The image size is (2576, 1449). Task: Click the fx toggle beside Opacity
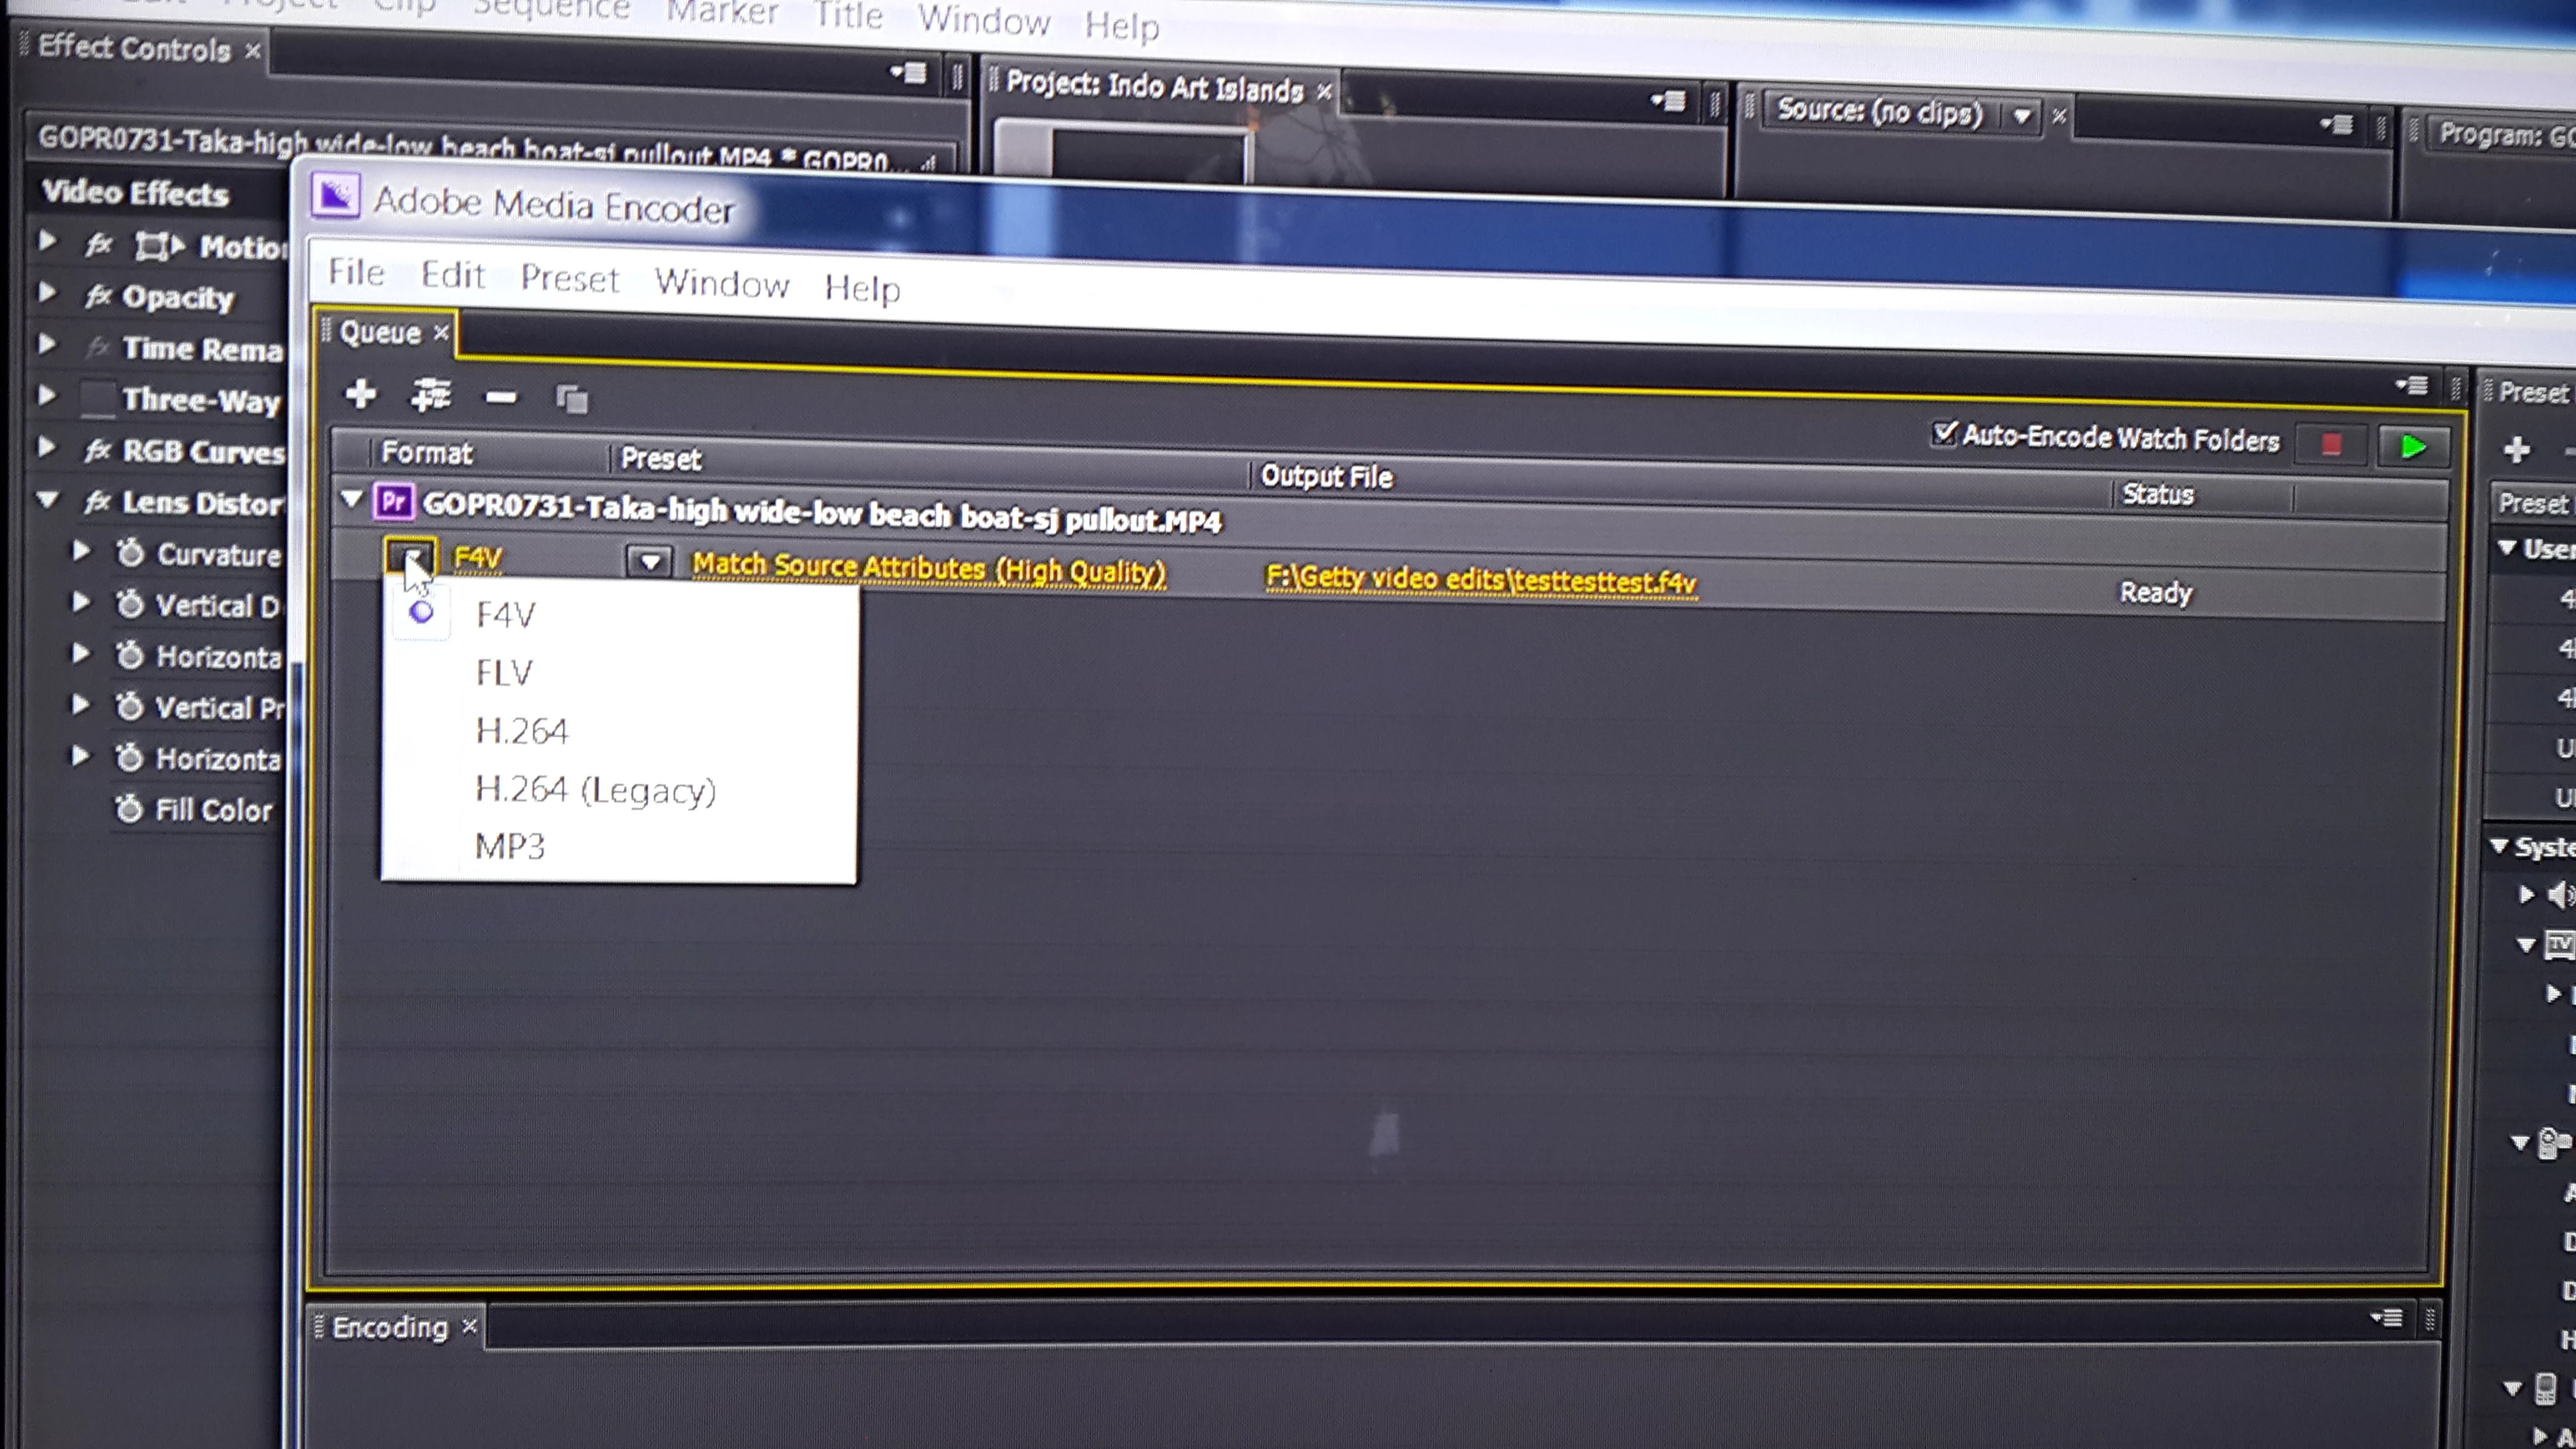click(97, 296)
